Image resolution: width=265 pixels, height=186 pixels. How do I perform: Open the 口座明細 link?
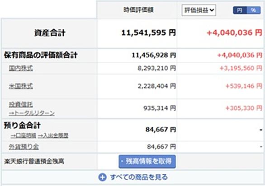[x=24, y=135]
